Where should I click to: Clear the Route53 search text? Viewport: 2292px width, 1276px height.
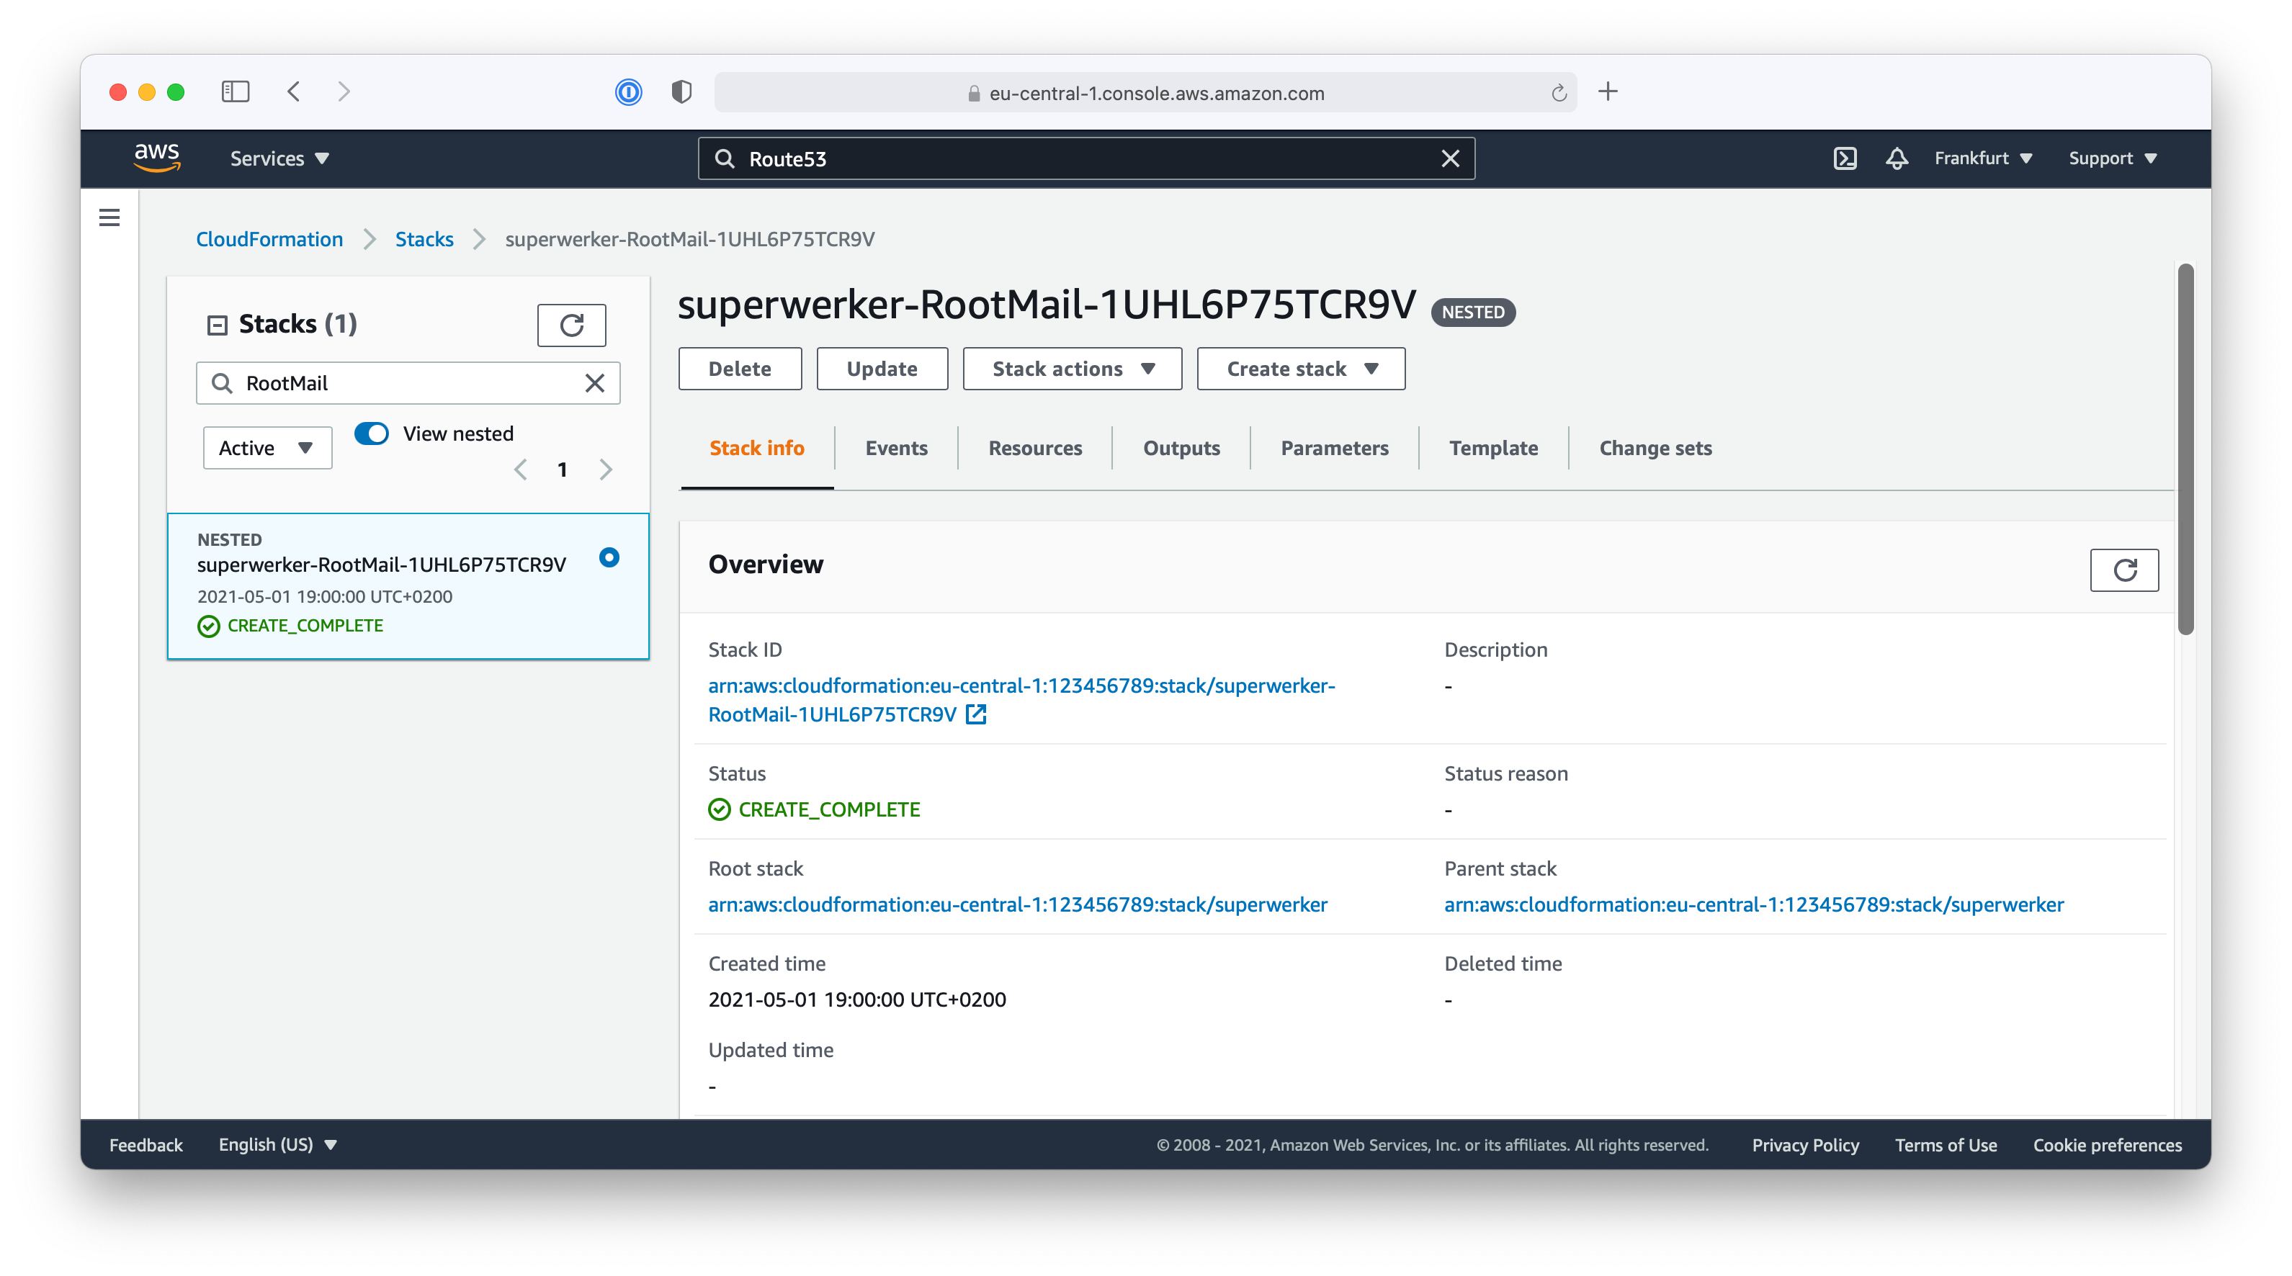tap(1449, 158)
